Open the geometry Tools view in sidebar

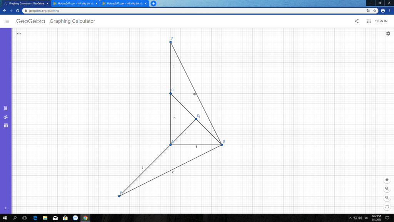pos(6,117)
